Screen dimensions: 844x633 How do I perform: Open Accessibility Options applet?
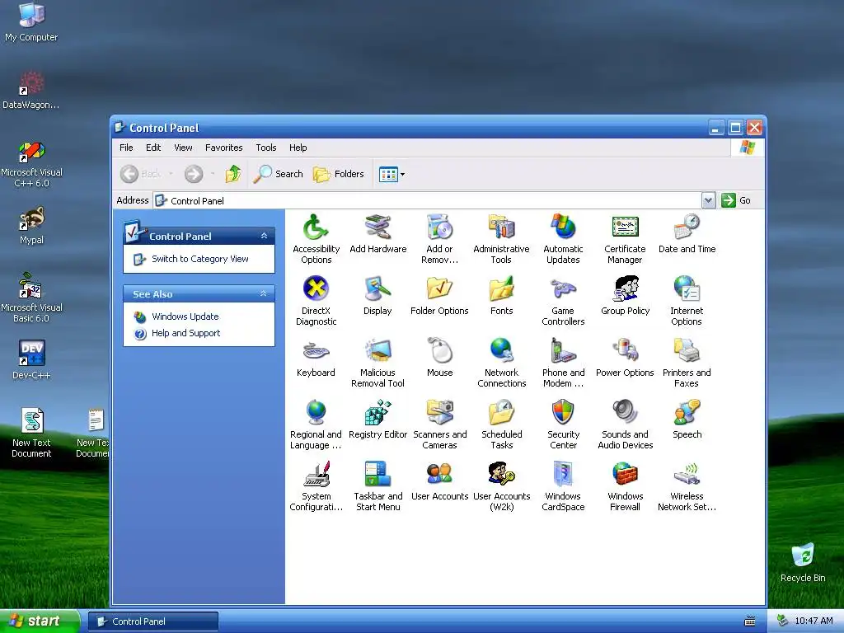coord(316,239)
